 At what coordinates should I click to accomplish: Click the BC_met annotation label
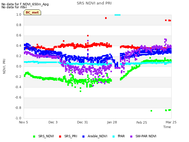click(x=32, y=12)
